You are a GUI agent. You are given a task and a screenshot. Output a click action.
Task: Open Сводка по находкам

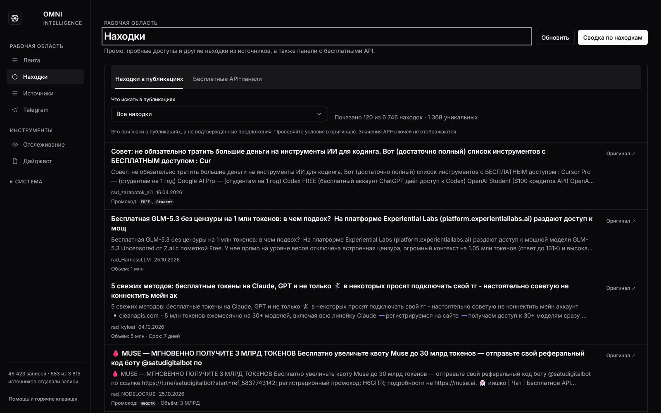coord(613,38)
